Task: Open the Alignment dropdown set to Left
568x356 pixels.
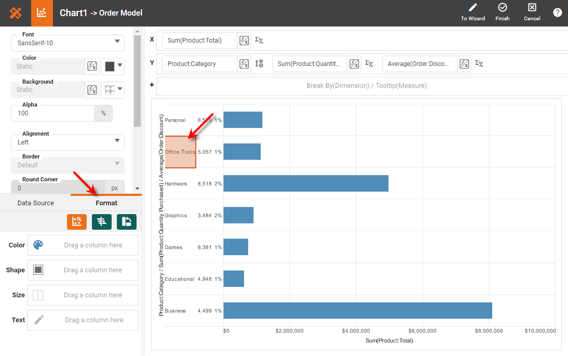Action: (67, 142)
